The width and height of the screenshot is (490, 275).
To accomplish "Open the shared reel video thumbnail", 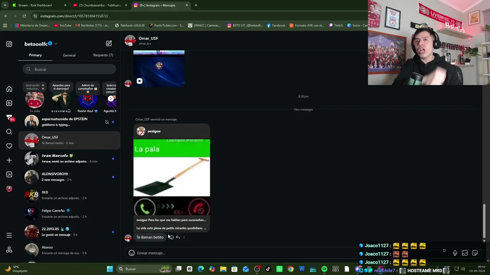I will pos(159,68).
